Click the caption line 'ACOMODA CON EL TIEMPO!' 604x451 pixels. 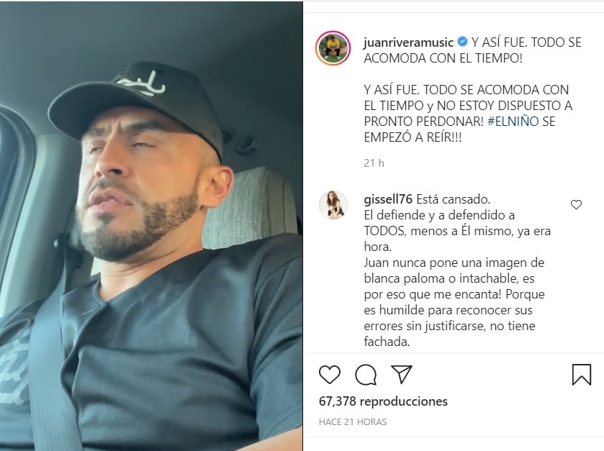click(x=443, y=58)
